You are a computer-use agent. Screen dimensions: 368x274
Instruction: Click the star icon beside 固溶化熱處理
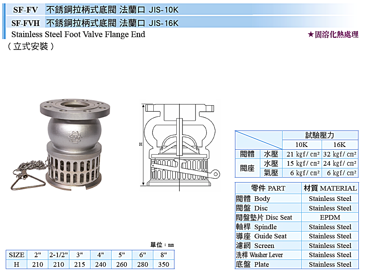click(x=311, y=35)
